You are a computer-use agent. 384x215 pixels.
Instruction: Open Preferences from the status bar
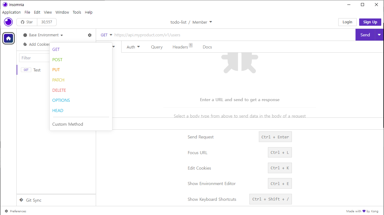click(15, 211)
